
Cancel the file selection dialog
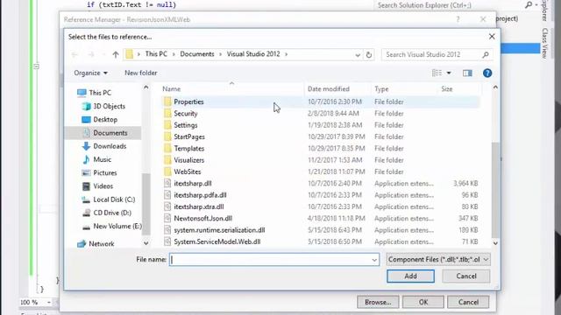click(465, 276)
